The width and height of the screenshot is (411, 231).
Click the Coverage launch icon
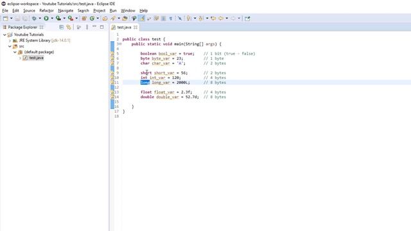[x=58, y=19]
